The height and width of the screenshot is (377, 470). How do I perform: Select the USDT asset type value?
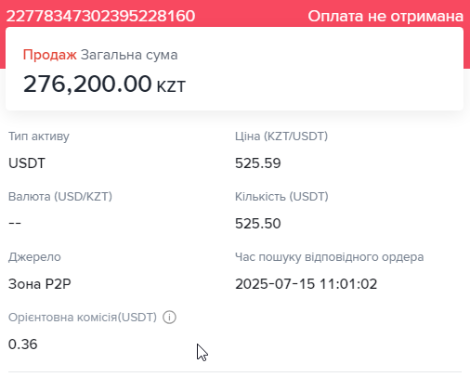(27, 163)
